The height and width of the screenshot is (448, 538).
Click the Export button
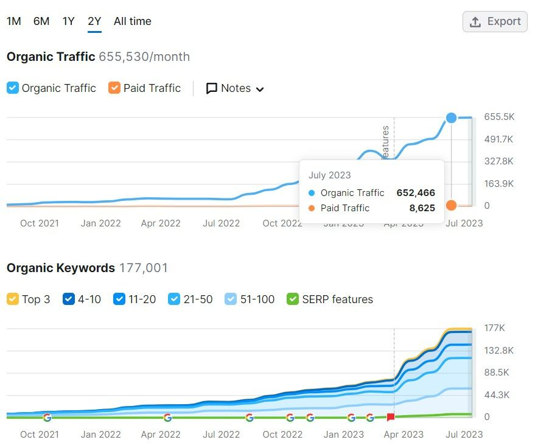495,22
